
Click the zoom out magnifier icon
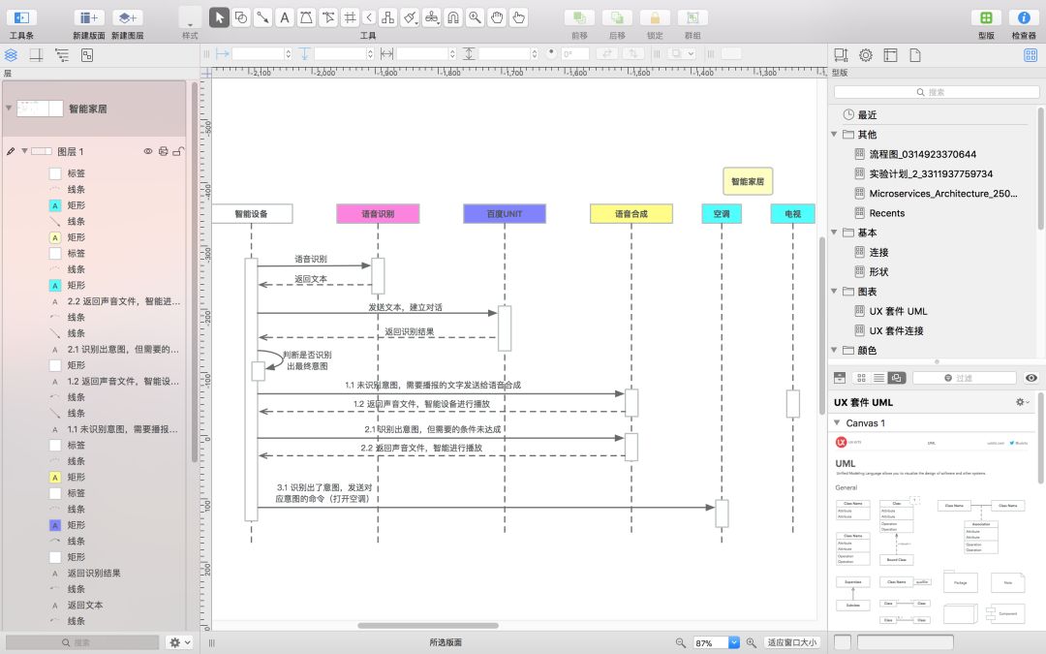tap(681, 642)
